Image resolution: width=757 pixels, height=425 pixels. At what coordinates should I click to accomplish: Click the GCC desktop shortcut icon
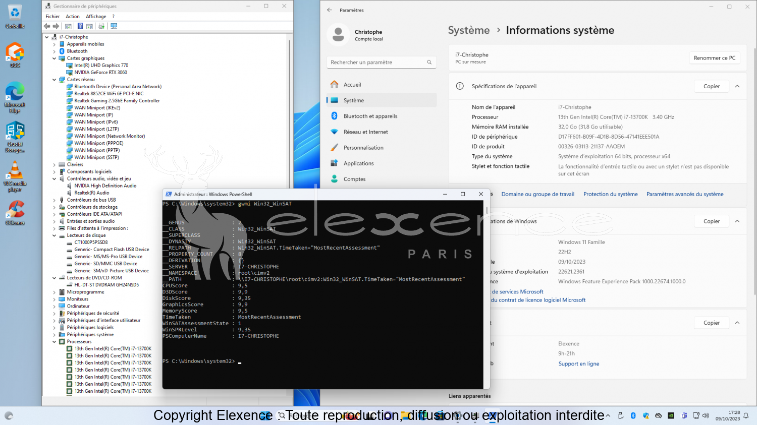click(x=15, y=55)
